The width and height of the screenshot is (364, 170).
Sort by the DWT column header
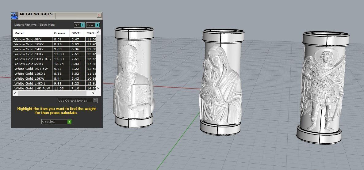click(78, 33)
